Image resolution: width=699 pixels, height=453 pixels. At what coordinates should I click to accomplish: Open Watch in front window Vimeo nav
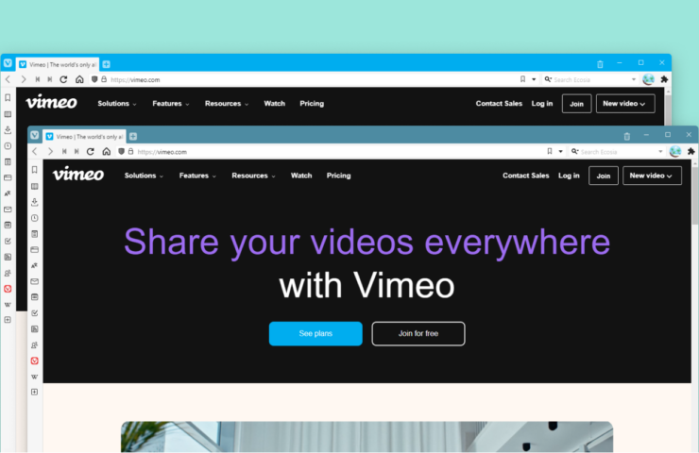(301, 176)
